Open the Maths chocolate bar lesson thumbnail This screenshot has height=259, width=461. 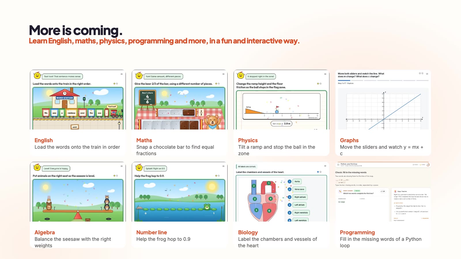[180, 100]
